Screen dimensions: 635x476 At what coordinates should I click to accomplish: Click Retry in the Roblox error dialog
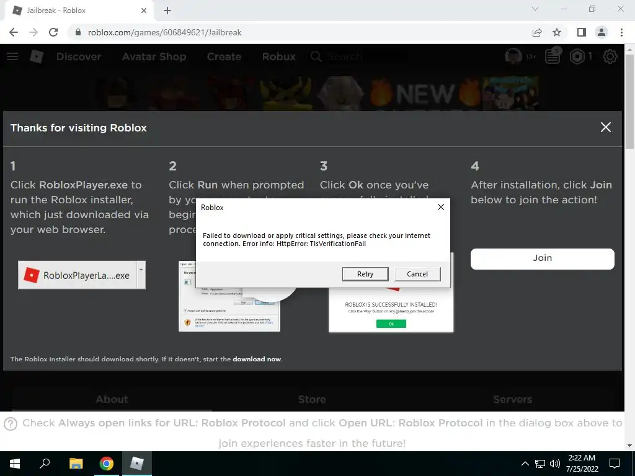pos(365,274)
